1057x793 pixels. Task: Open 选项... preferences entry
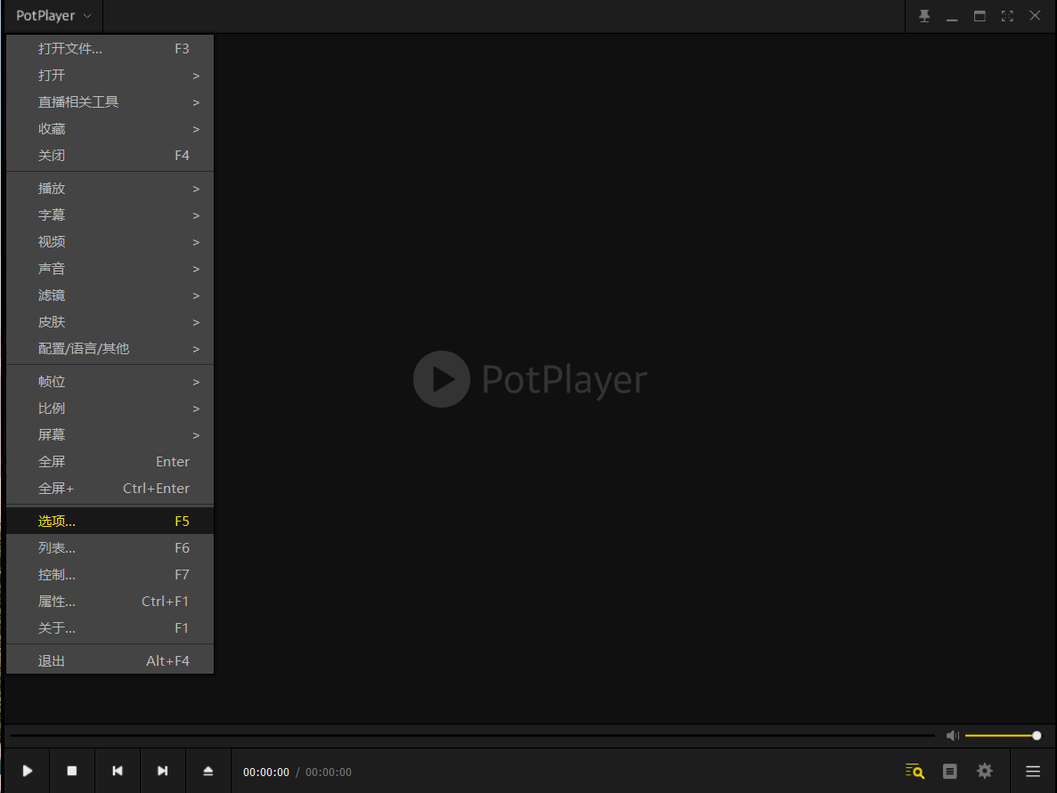110,522
